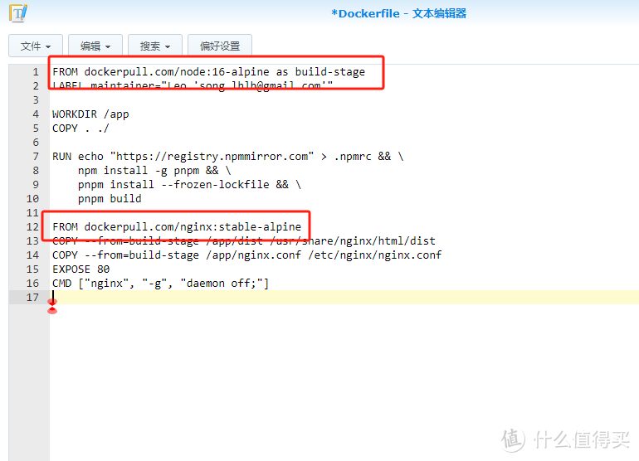Image resolution: width=639 pixels, height=461 pixels.
Task: Click the LABEL maintainer line
Action: [x=193, y=86]
